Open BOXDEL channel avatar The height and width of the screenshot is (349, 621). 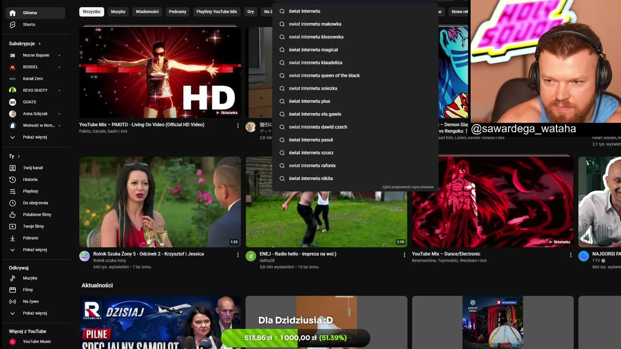coord(13,67)
